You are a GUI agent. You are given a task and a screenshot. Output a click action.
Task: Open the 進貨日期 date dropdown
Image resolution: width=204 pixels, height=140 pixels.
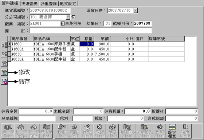pos(136,11)
